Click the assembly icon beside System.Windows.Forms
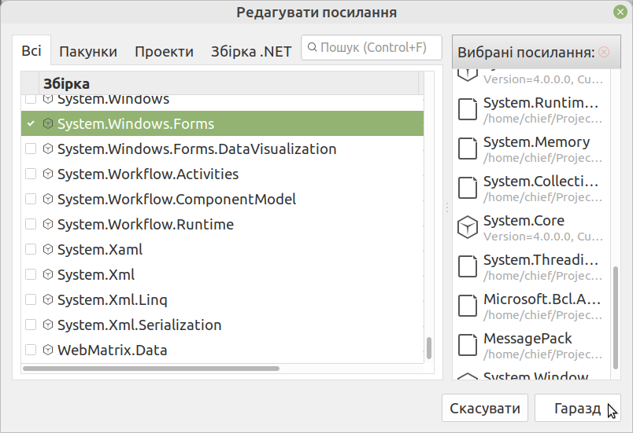 (48, 123)
